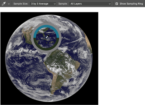145x105 pixels.
Task: Click the 'Sample:' label
Action: (63, 4)
